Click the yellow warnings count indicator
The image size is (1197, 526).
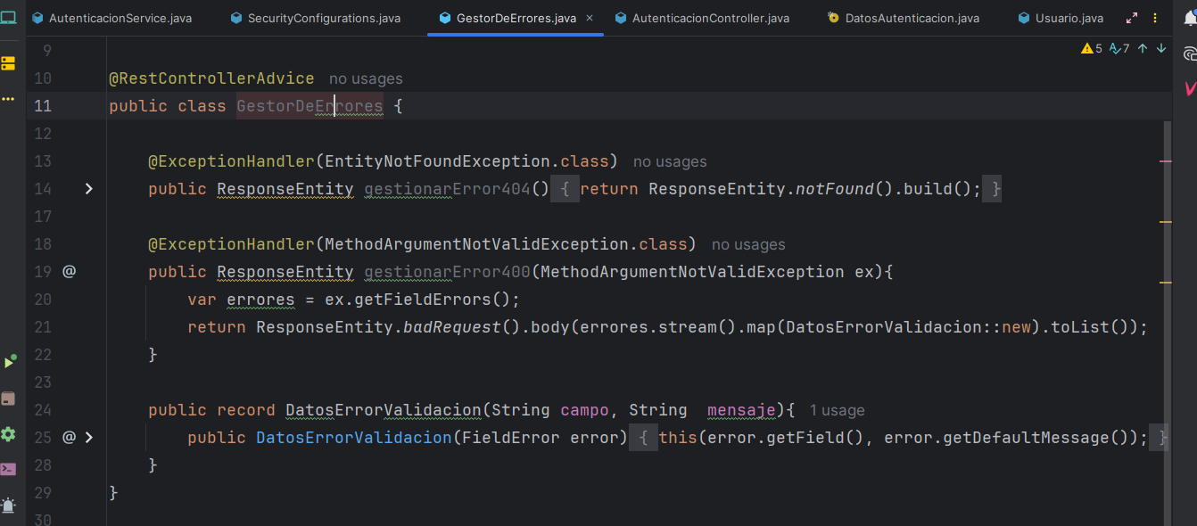coord(1092,48)
